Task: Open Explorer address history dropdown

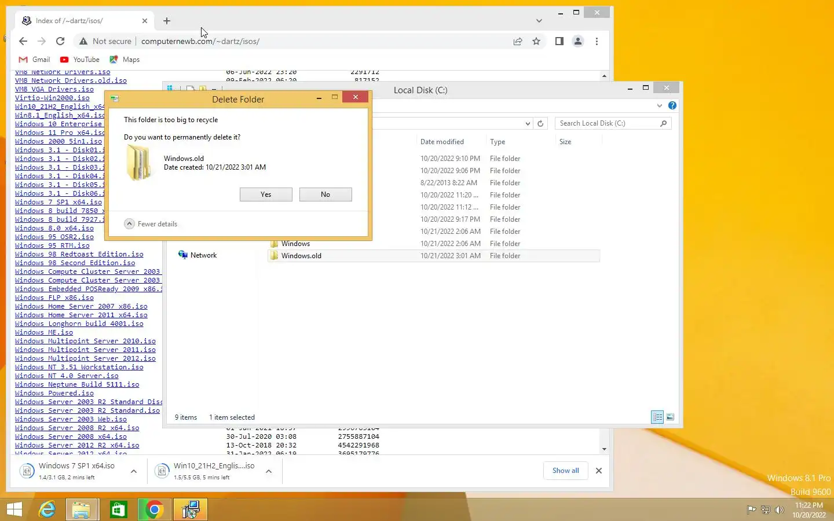Action: pyautogui.click(x=527, y=123)
